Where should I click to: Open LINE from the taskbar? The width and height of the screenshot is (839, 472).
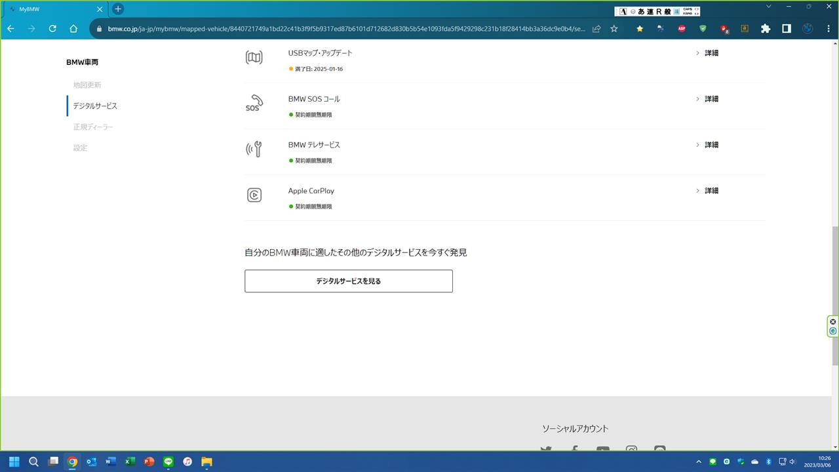click(168, 462)
